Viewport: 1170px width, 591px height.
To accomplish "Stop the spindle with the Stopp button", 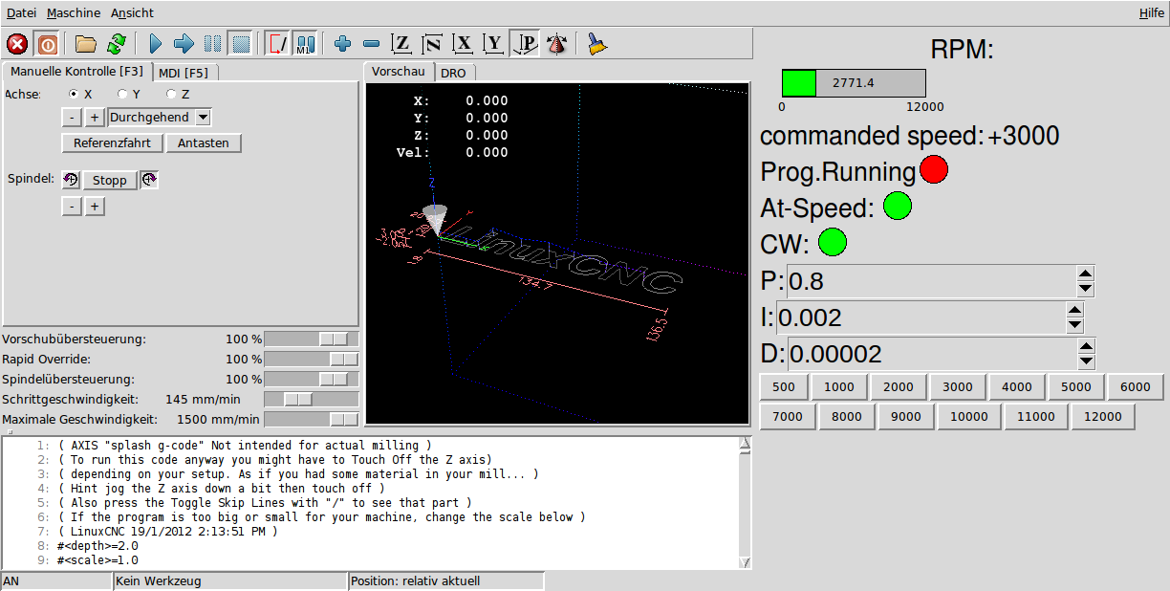I will click(110, 180).
